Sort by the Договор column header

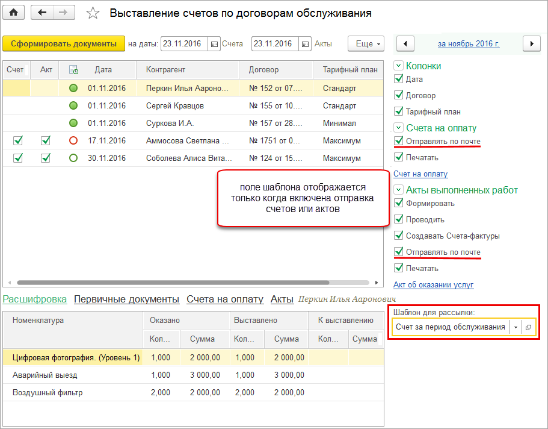pyautogui.click(x=276, y=70)
